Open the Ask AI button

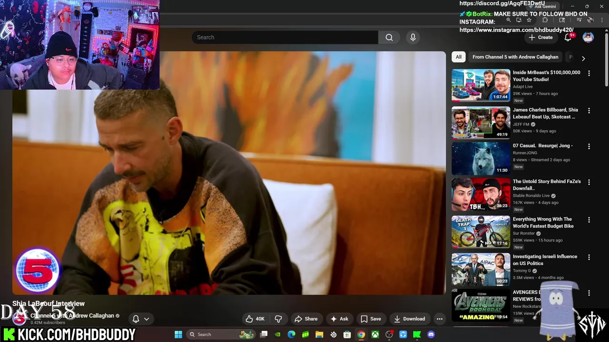(340, 319)
